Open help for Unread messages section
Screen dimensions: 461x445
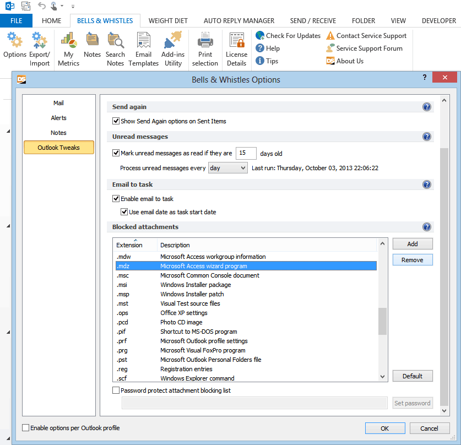427,137
